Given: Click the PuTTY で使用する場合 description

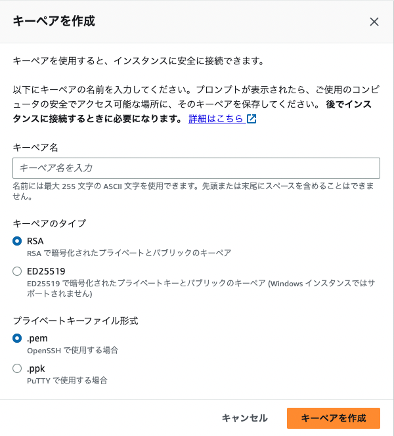Looking at the screenshot, I should (x=67, y=380).
